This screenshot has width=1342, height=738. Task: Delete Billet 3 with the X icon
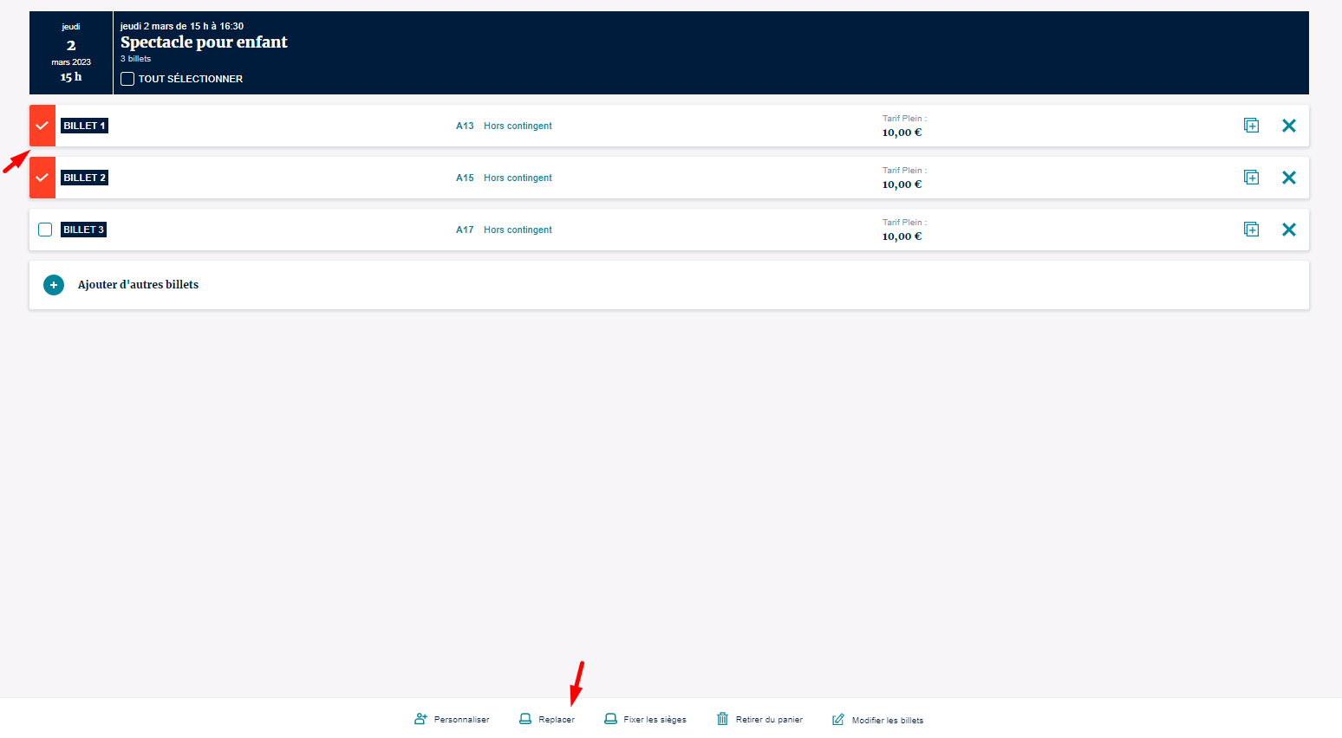coord(1288,230)
